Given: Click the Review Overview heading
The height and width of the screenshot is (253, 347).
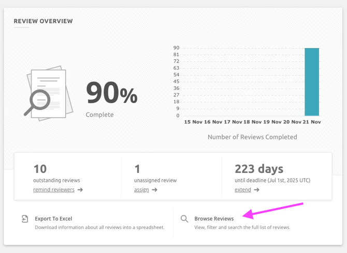Looking at the screenshot, I should [43, 21].
